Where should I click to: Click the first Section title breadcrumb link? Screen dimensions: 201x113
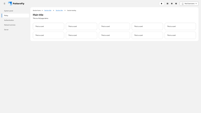[48, 11]
